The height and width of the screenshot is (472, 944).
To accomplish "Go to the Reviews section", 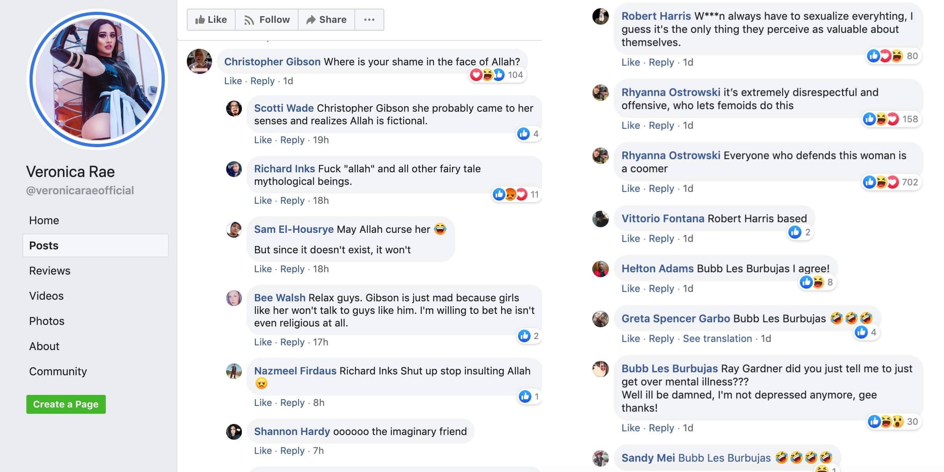I will click(x=50, y=271).
